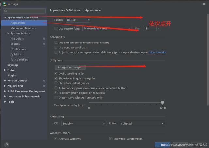This screenshot has height=148, width=209.
Task: Expand the Editor section in tree
Action: click(5, 70)
